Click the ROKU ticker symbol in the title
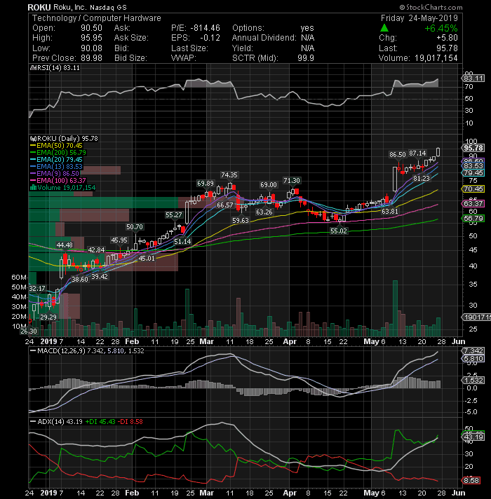This screenshot has height=499, width=491. [x=39, y=7]
